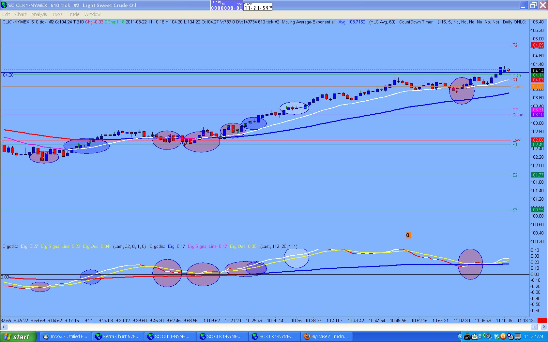Click the Moving Average-Exponential study label

[x=309, y=22]
